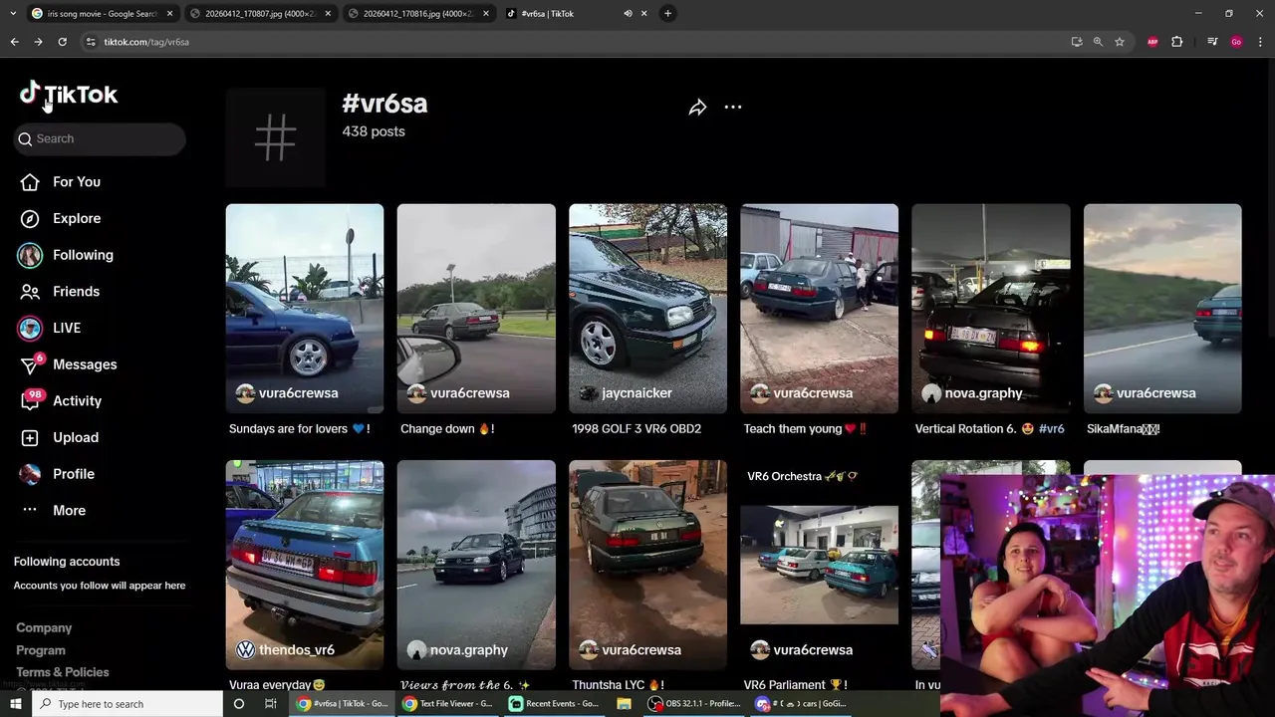Go back in browser history
This screenshot has height=717, width=1275.
pos(14,42)
